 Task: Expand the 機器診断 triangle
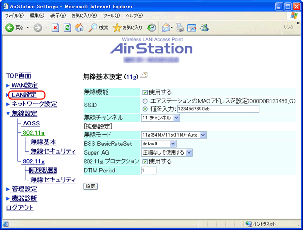[8, 199]
